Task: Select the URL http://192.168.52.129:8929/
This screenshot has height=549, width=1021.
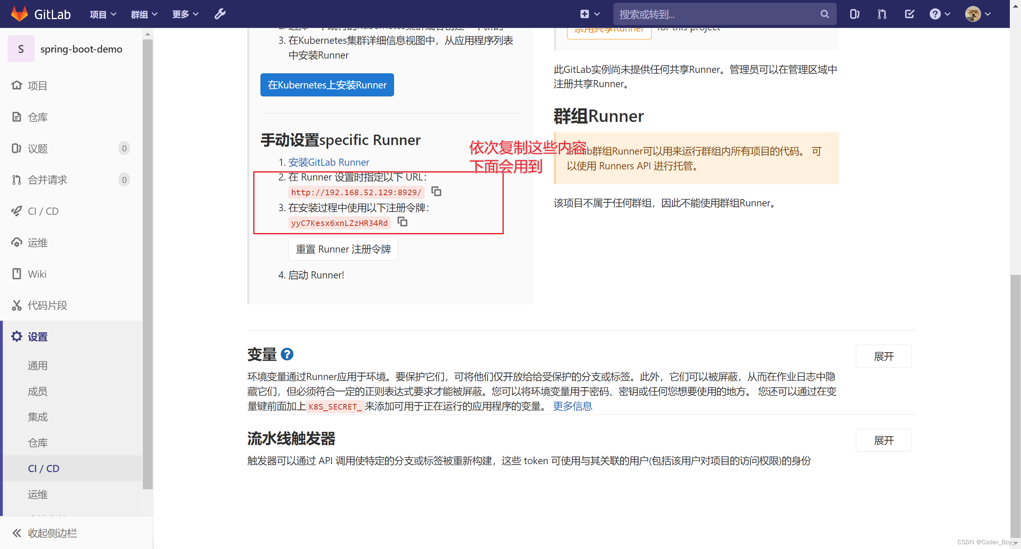Action: (x=356, y=192)
